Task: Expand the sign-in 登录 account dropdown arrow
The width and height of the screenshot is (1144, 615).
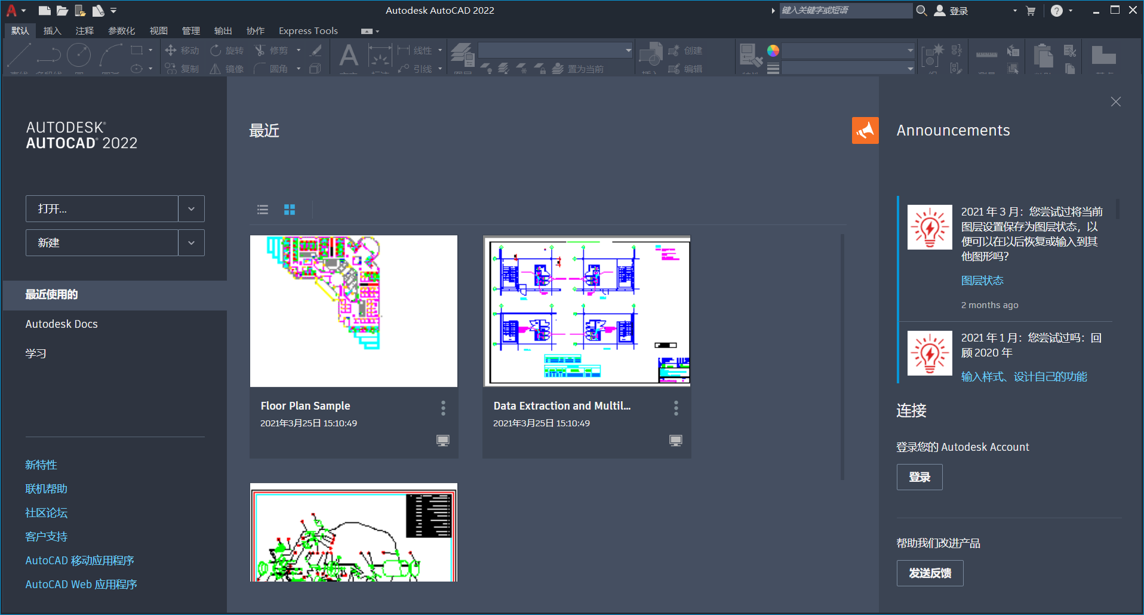Action: [x=1014, y=11]
